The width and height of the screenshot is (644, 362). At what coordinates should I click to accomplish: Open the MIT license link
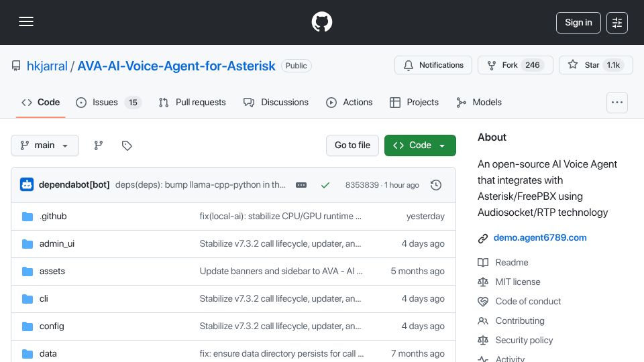pos(517,282)
